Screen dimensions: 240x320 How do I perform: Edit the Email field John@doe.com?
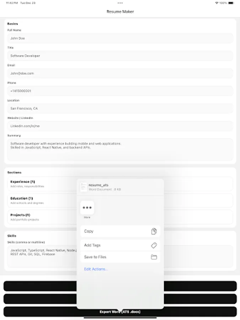point(120,73)
